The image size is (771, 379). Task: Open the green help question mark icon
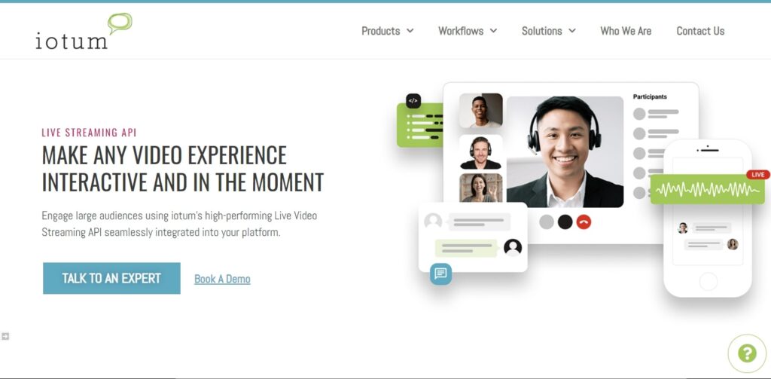pos(746,353)
